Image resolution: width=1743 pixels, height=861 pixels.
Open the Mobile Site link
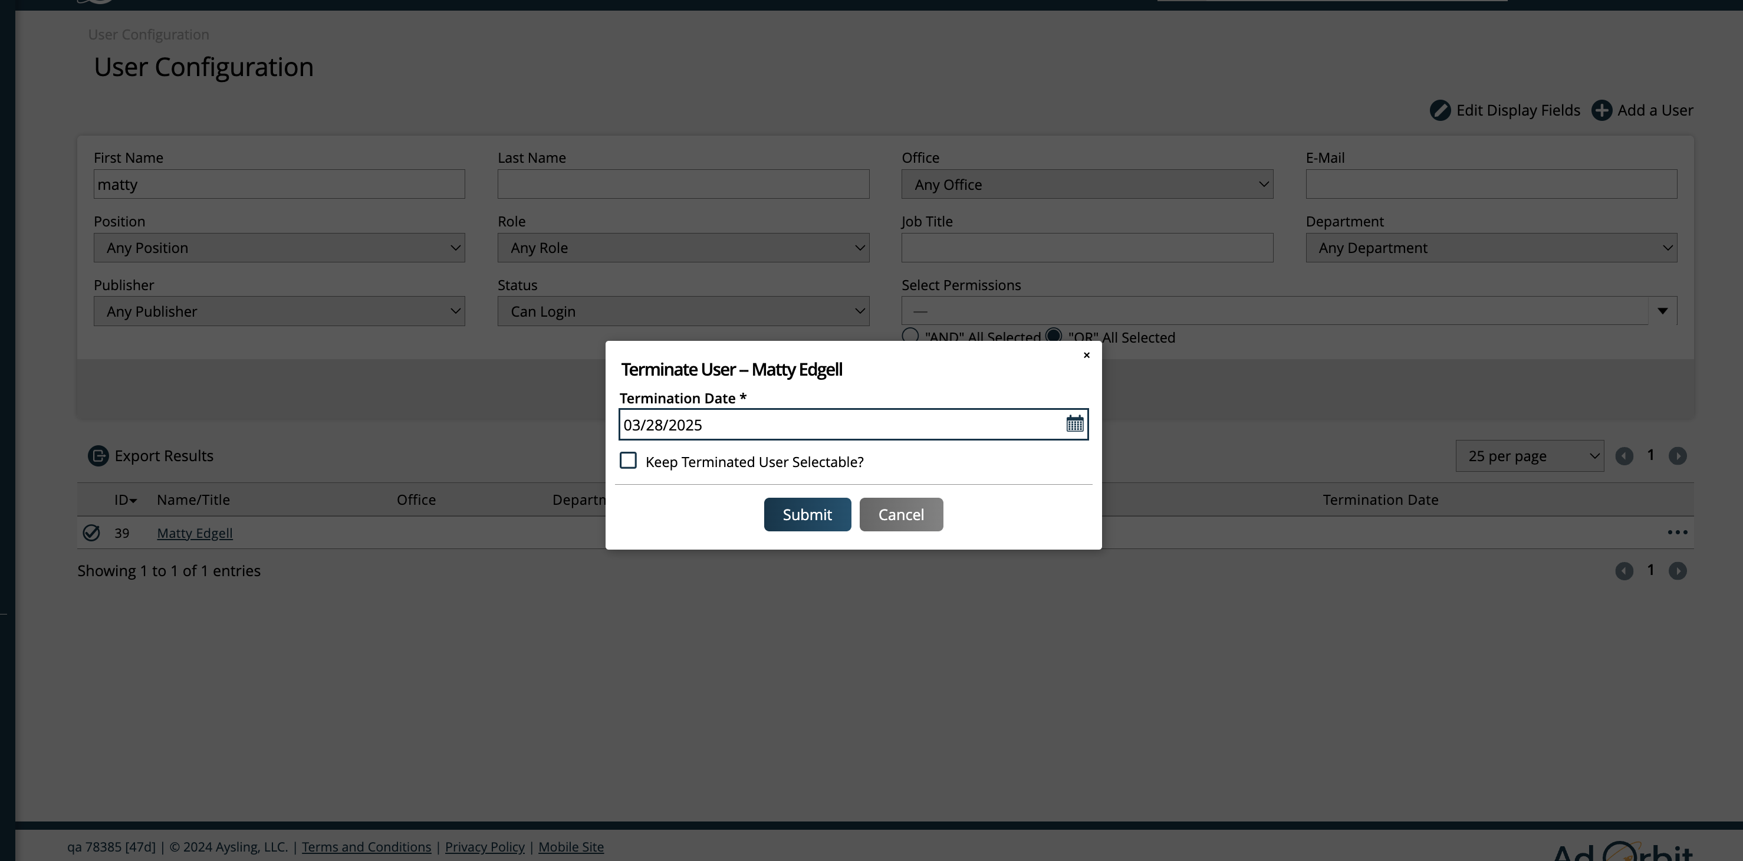click(571, 847)
